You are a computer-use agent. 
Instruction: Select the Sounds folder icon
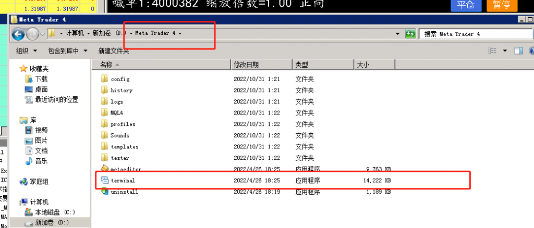point(104,135)
